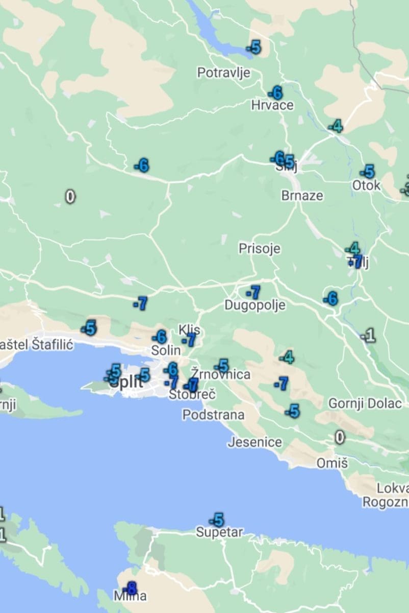Select the -5 marker above Otok
Screen dimensions: 409x613
pyautogui.click(x=367, y=172)
